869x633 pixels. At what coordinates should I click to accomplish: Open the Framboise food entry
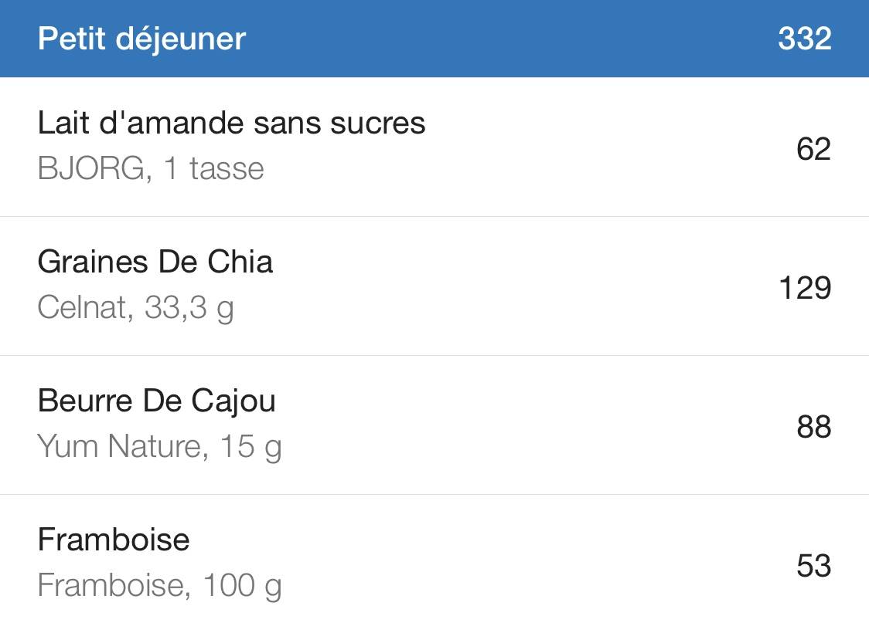click(434, 564)
